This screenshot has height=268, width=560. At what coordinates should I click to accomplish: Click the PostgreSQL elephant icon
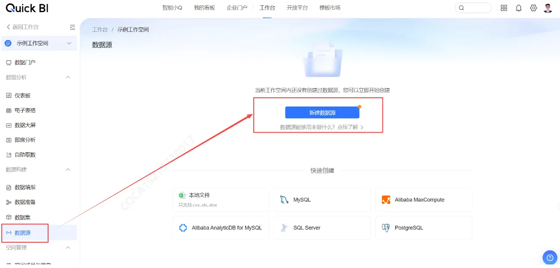386,228
